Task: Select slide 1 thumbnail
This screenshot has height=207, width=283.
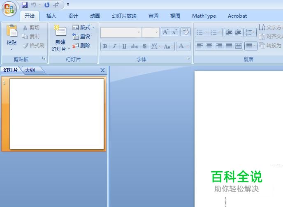Action: tap(57, 114)
